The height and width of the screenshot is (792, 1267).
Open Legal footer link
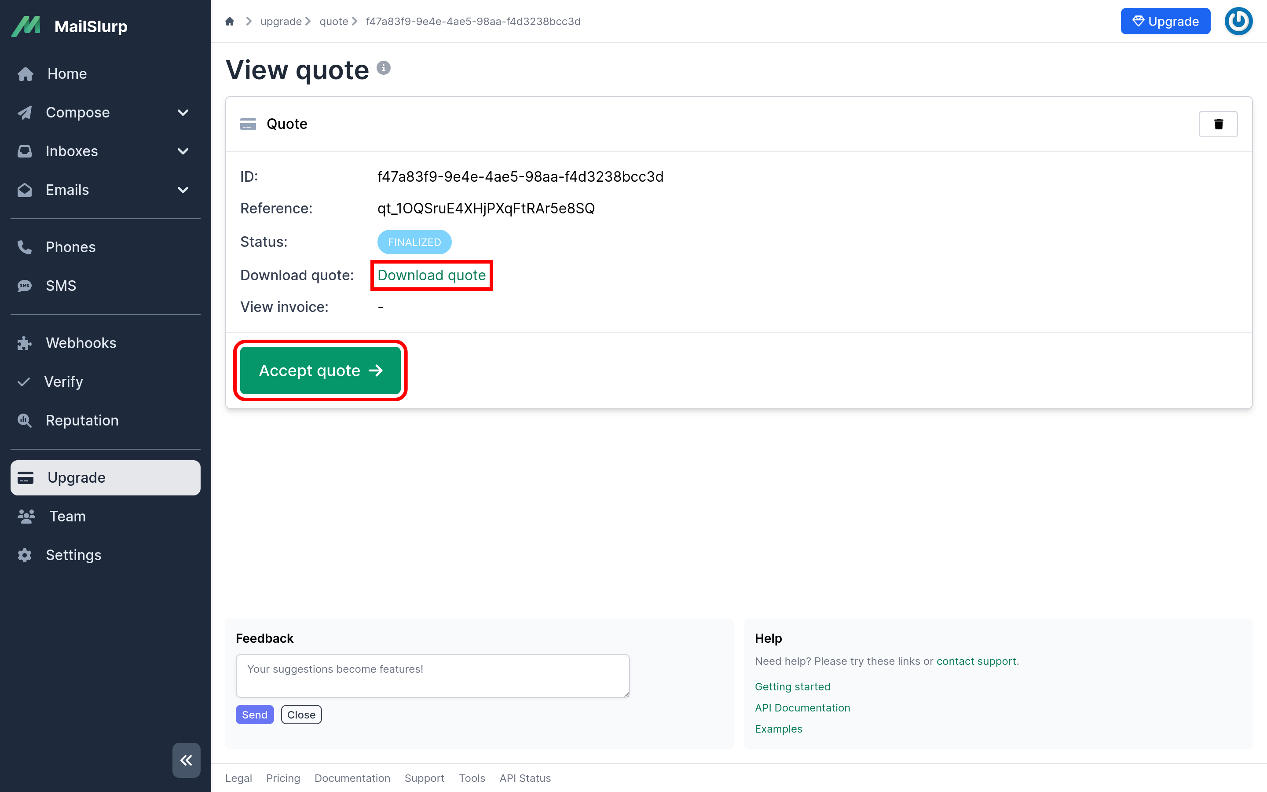pyautogui.click(x=238, y=778)
